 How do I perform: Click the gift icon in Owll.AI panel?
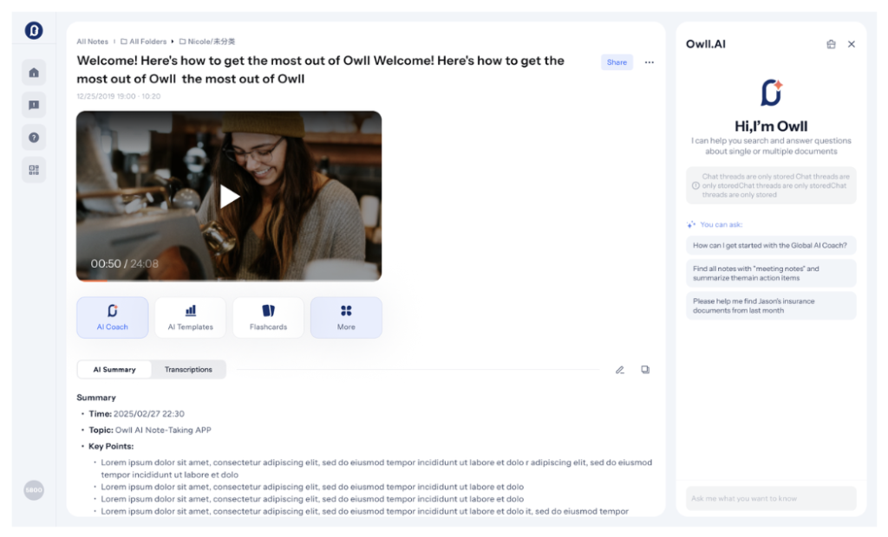(831, 44)
